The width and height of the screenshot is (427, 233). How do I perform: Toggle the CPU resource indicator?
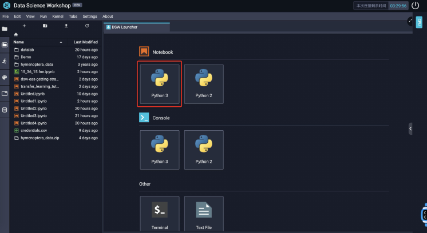(x=419, y=22)
